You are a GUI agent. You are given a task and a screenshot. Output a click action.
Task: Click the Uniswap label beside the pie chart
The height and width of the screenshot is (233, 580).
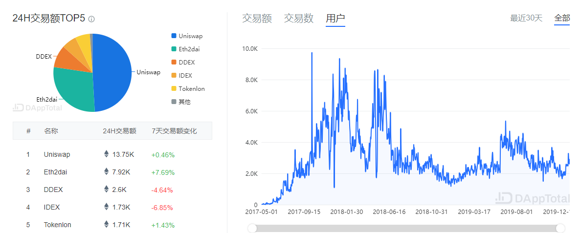[148, 72]
